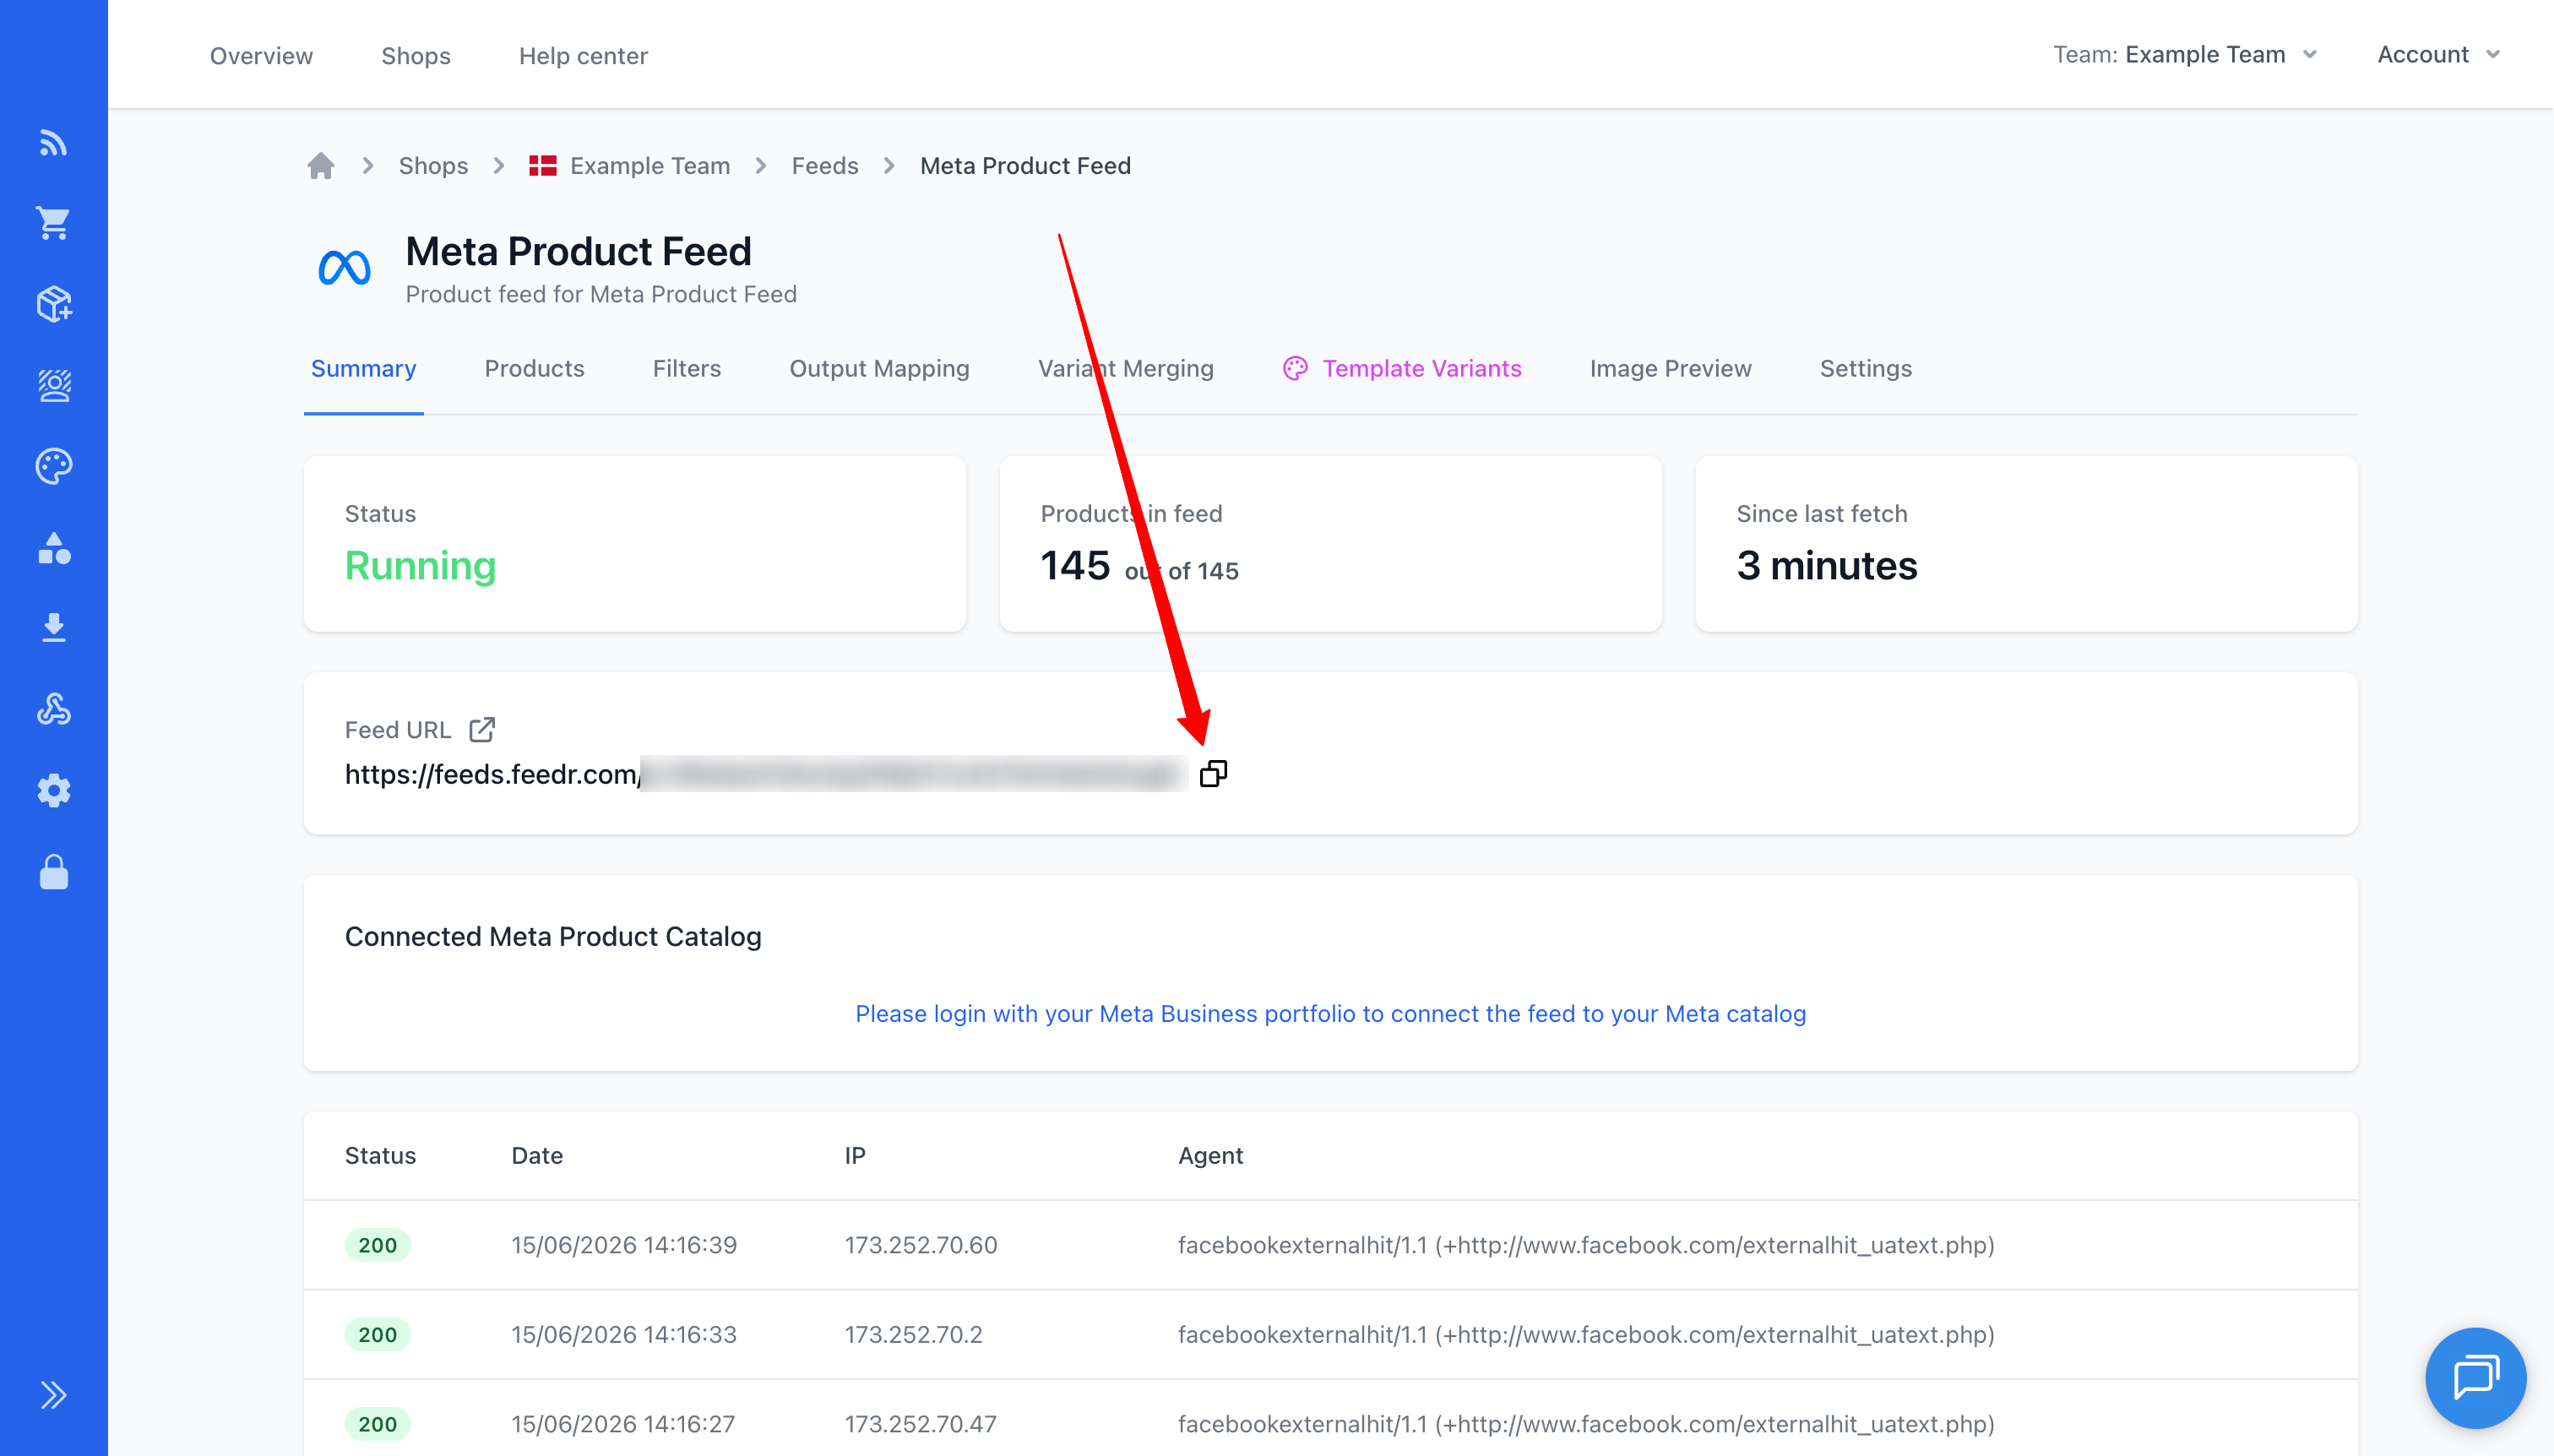Open the download imports sidebar icon
Screen dimensions: 2554x1456
[x=53, y=628]
